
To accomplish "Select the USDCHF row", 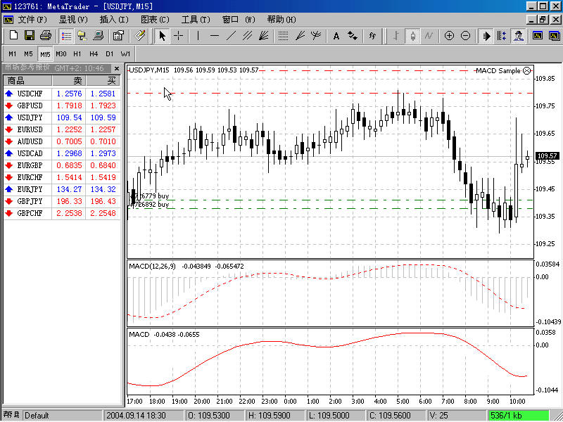I will [x=62, y=94].
